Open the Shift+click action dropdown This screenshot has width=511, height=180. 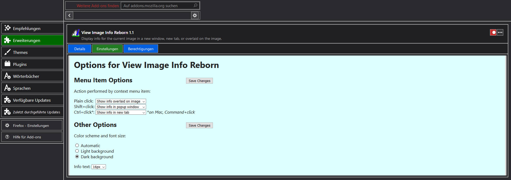[121, 107]
